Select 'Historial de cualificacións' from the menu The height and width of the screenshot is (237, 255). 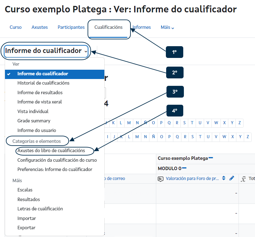(x=43, y=83)
